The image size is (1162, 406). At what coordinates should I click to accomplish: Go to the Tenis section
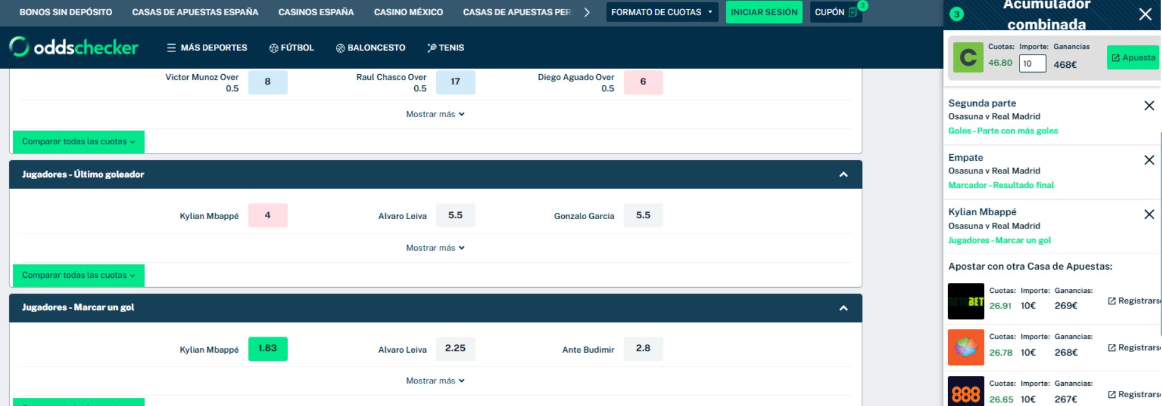(446, 48)
